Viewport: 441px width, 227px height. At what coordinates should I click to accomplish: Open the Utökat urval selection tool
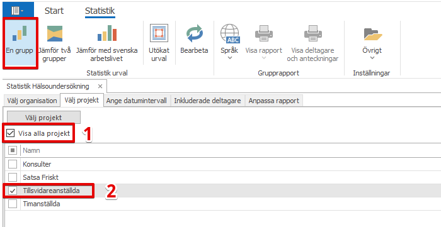(x=159, y=33)
